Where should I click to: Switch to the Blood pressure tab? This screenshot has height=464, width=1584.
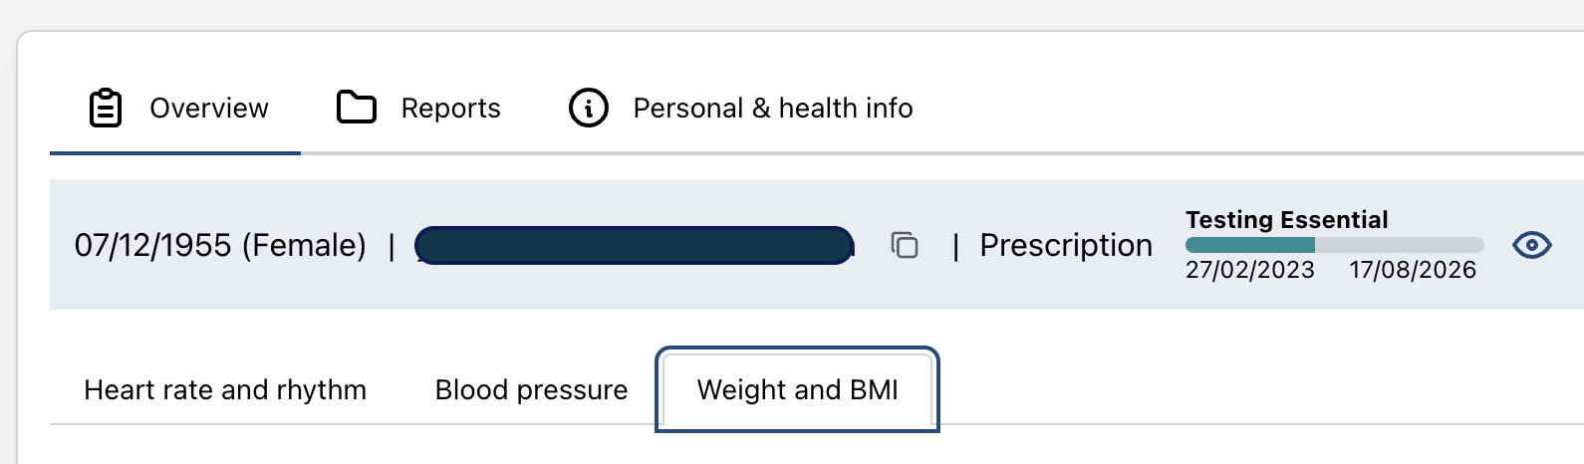pos(531,389)
